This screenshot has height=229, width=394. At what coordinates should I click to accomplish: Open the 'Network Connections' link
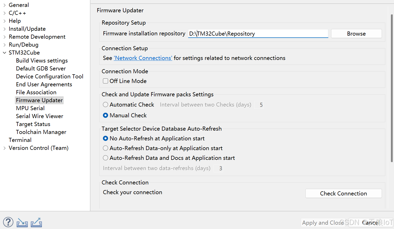pyautogui.click(x=143, y=58)
